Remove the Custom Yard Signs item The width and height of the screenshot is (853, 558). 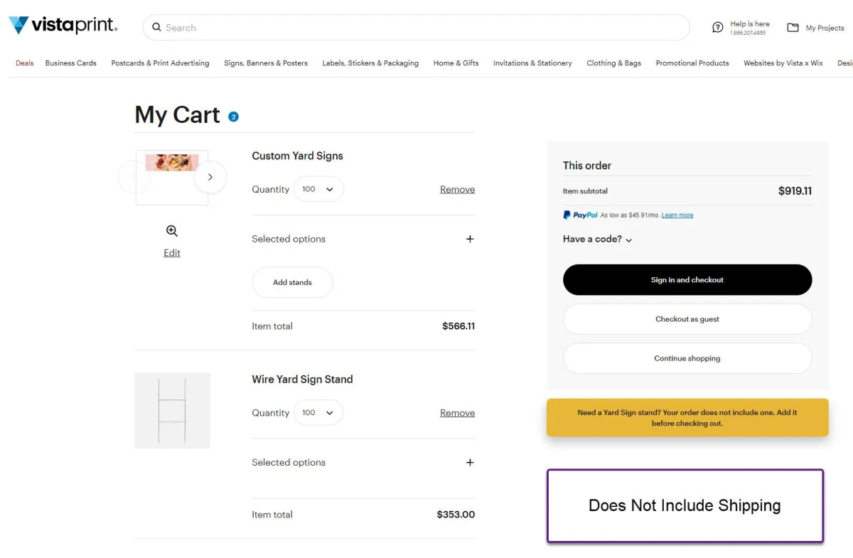[x=457, y=189]
